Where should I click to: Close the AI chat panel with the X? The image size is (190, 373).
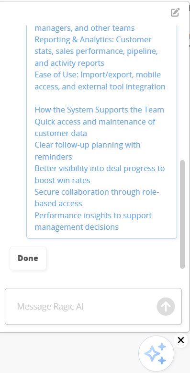[181, 340]
